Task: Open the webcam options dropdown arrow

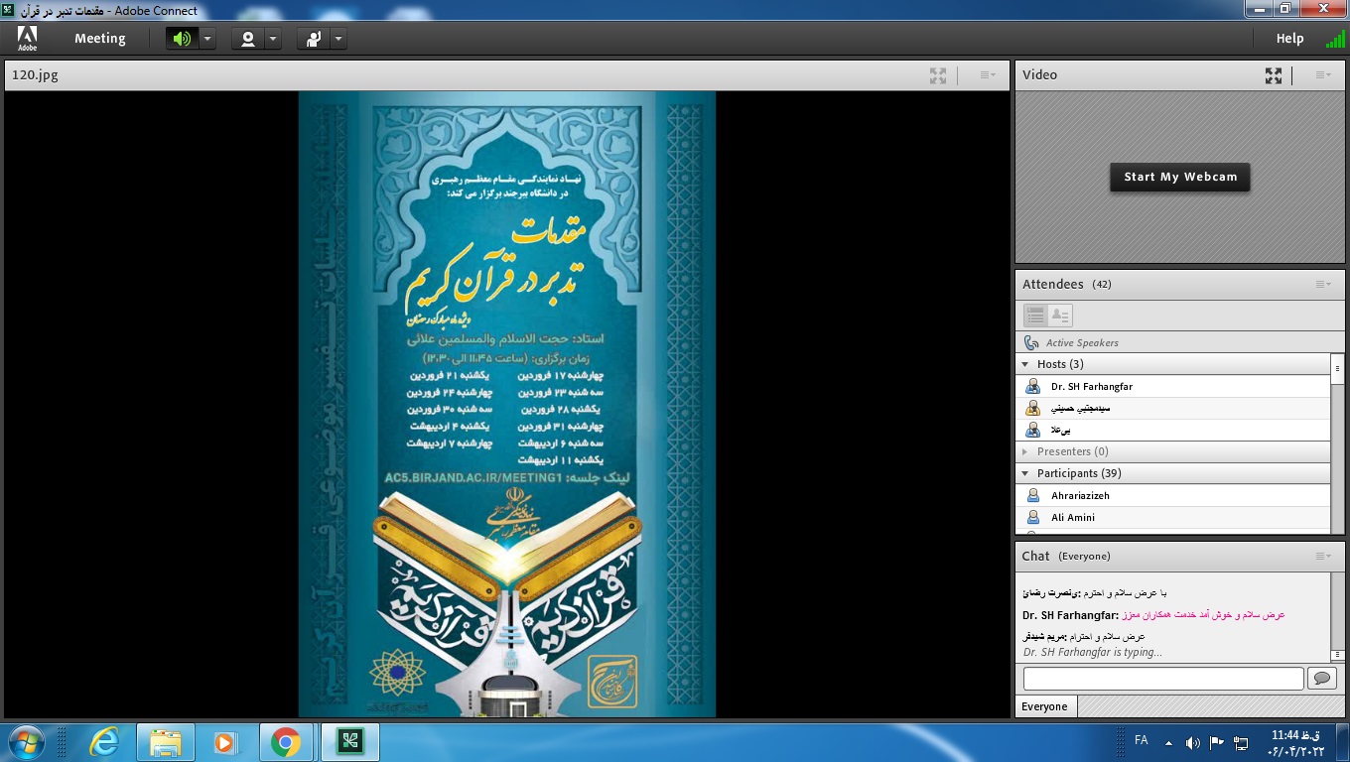Action: [x=273, y=39]
